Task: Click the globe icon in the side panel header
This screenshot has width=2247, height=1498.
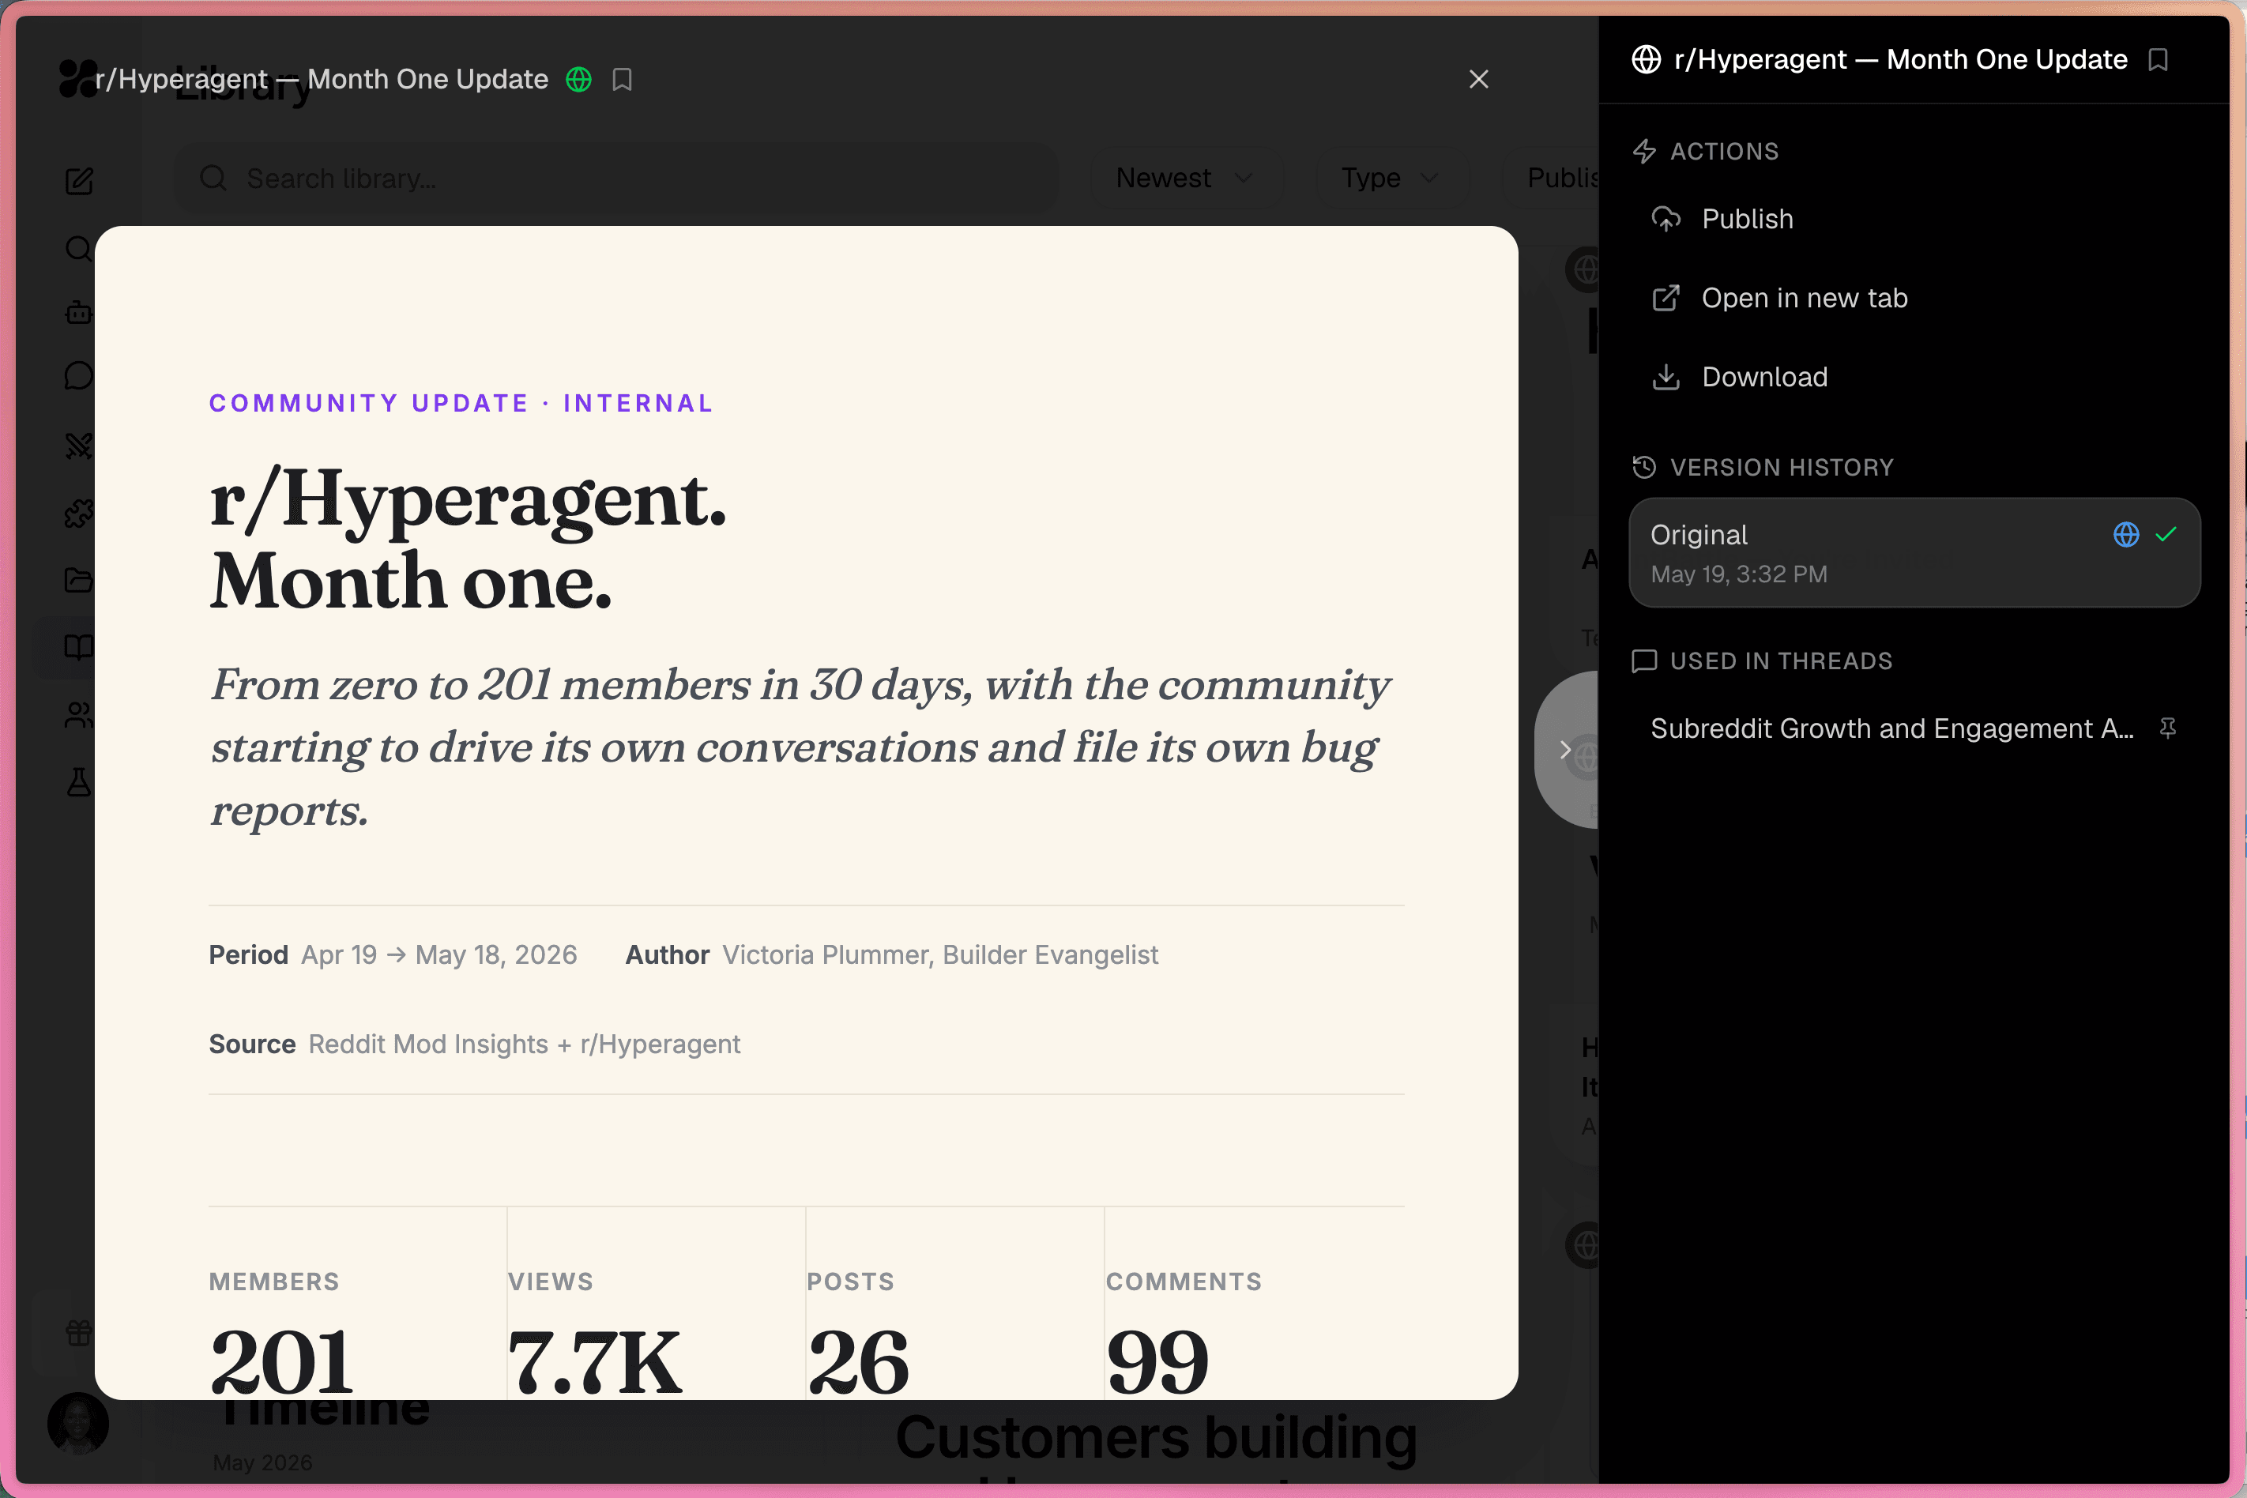Action: [1646, 59]
